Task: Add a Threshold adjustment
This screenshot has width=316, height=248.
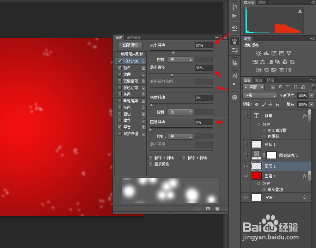Action: [x=274, y=70]
